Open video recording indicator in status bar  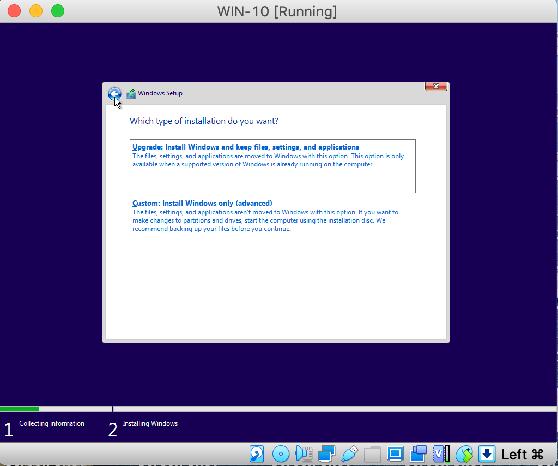pos(418,454)
